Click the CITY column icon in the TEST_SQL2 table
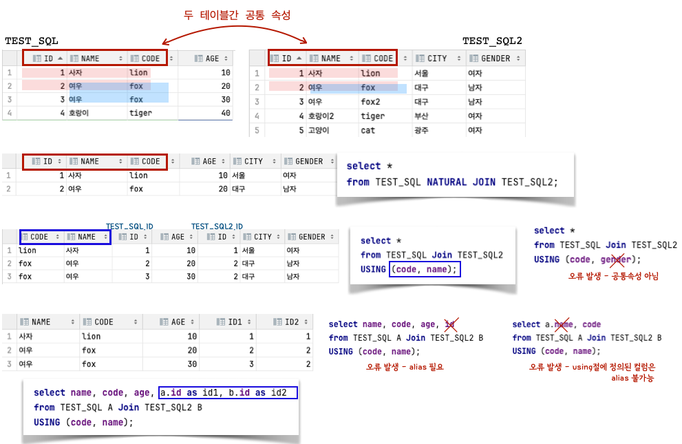This screenshot has height=444, width=682. [420, 59]
